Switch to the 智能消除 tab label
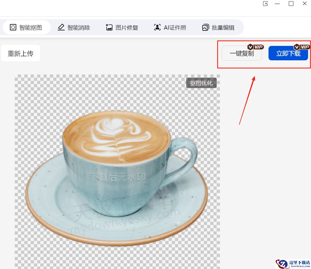 point(79,27)
